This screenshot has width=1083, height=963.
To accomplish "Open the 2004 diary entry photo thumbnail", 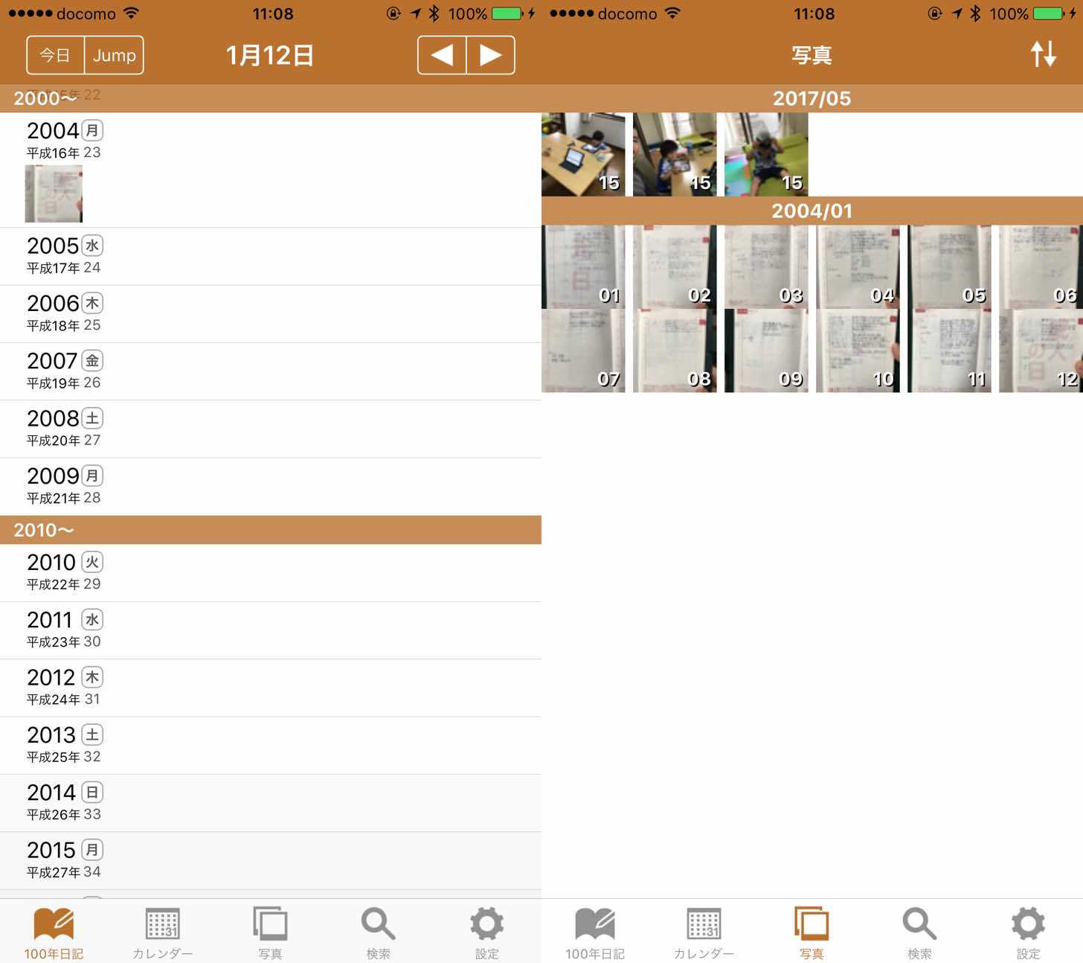I will point(54,193).
